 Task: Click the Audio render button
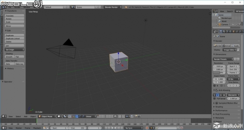(x=235, y=46)
